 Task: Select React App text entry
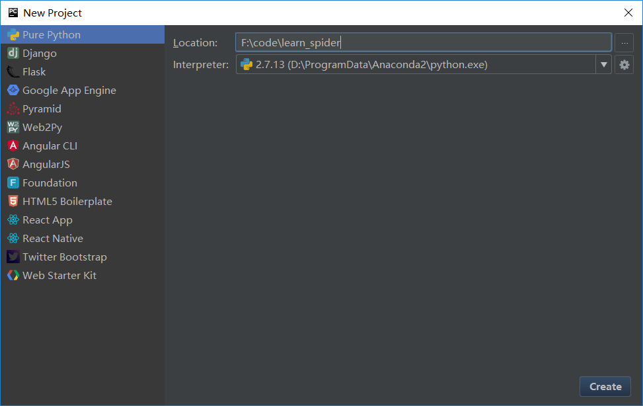[x=48, y=220]
